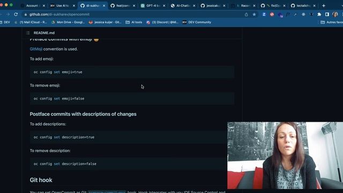Image resolution: width=343 pixels, height=193 pixels.
Task: Close the Account tab
Action: (x=44, y=6)
